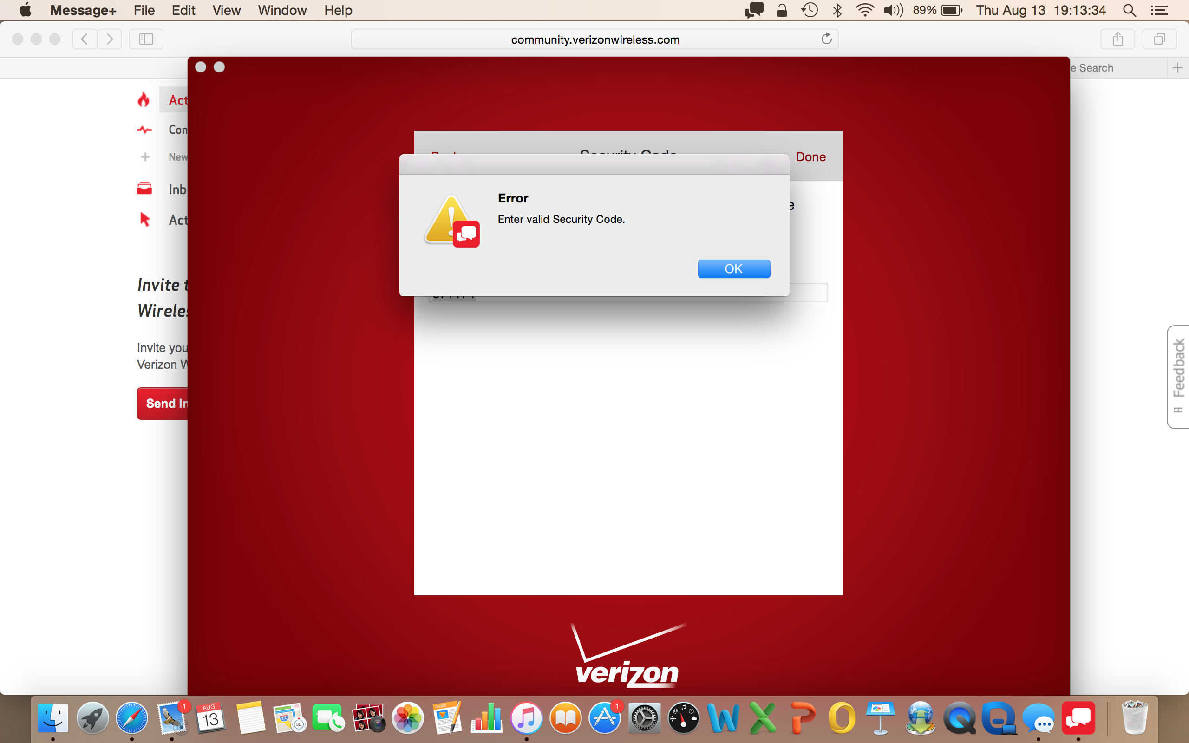Open Mail from the Dock
Viewport: 1189px width, 743px height.
[171, 718]
